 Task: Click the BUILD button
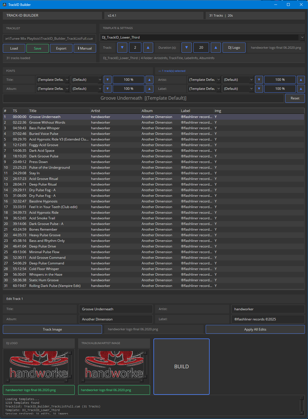pyautogui.click(x=181, y=366)
